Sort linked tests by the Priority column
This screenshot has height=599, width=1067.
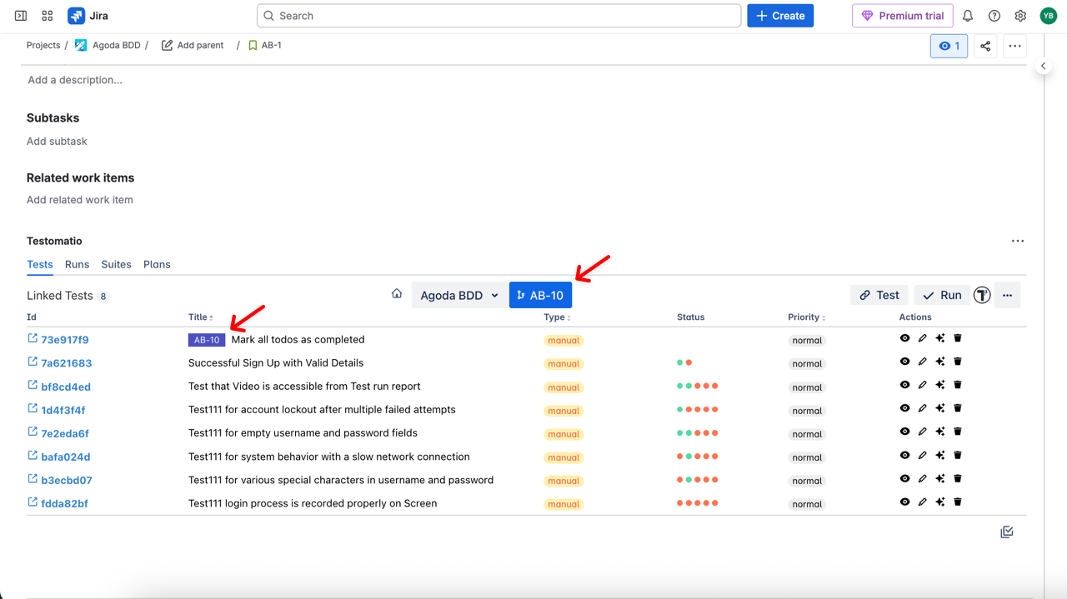[806, 317]
